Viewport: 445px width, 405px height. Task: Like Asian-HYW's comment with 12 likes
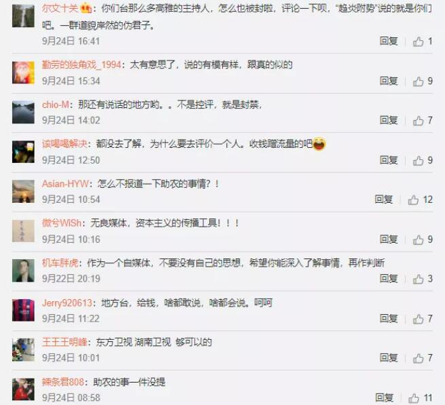point(413,200)
